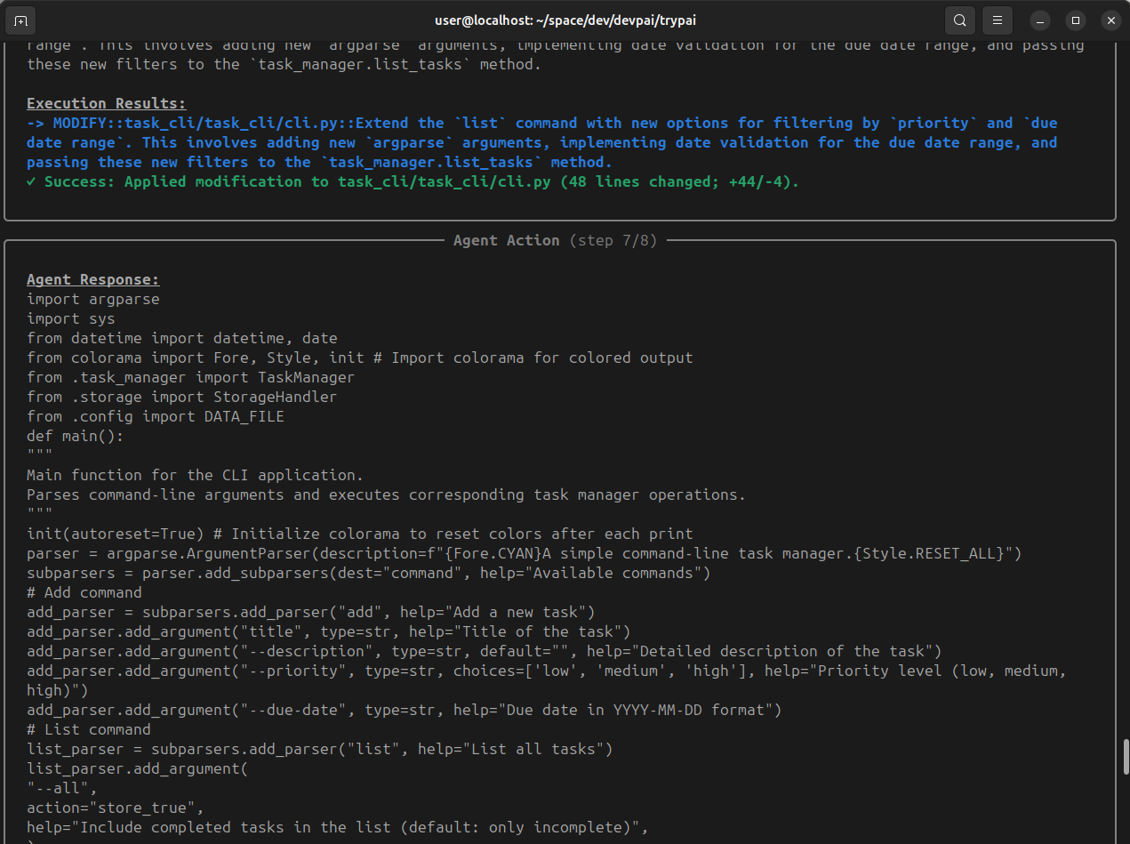
Task: Click the "def main():" line
Action: coord(75,436)
